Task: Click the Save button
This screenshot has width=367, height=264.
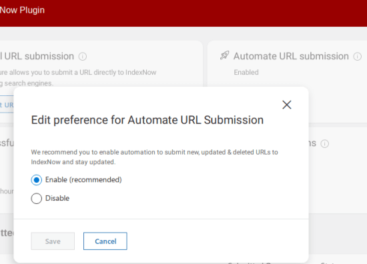Action: [x=53, y=241]
